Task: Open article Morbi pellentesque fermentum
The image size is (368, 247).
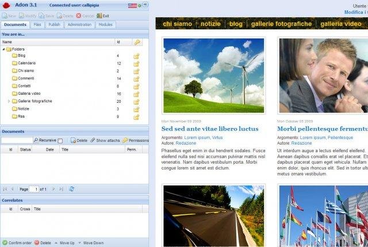Action: click(323, 129)
